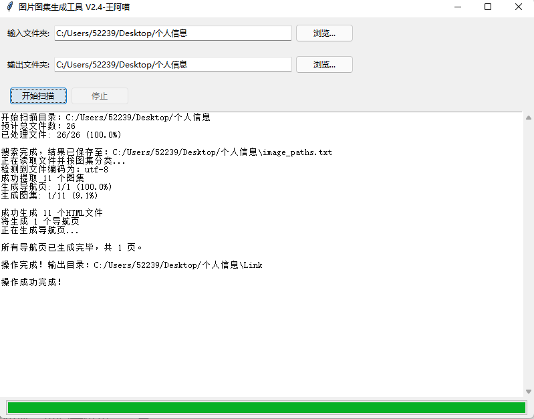Click log line 已处理文件: 26/26 (100.0%)

[x=61, y=134]
